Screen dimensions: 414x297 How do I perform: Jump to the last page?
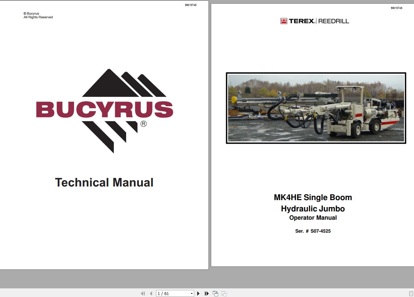click(x=207, y=293)
